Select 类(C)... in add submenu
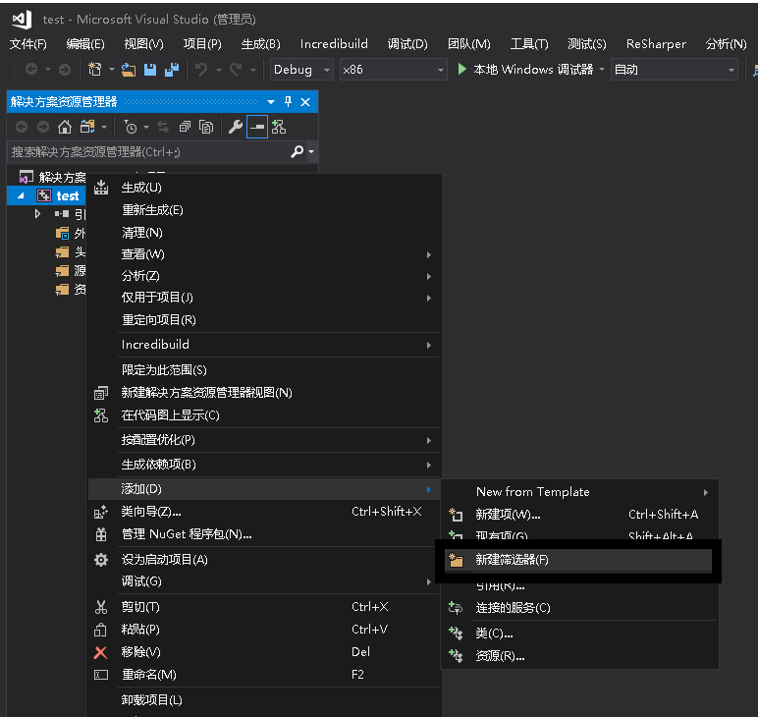The width and height of the screenshot is (758, 717). click(x=579, y=634)
